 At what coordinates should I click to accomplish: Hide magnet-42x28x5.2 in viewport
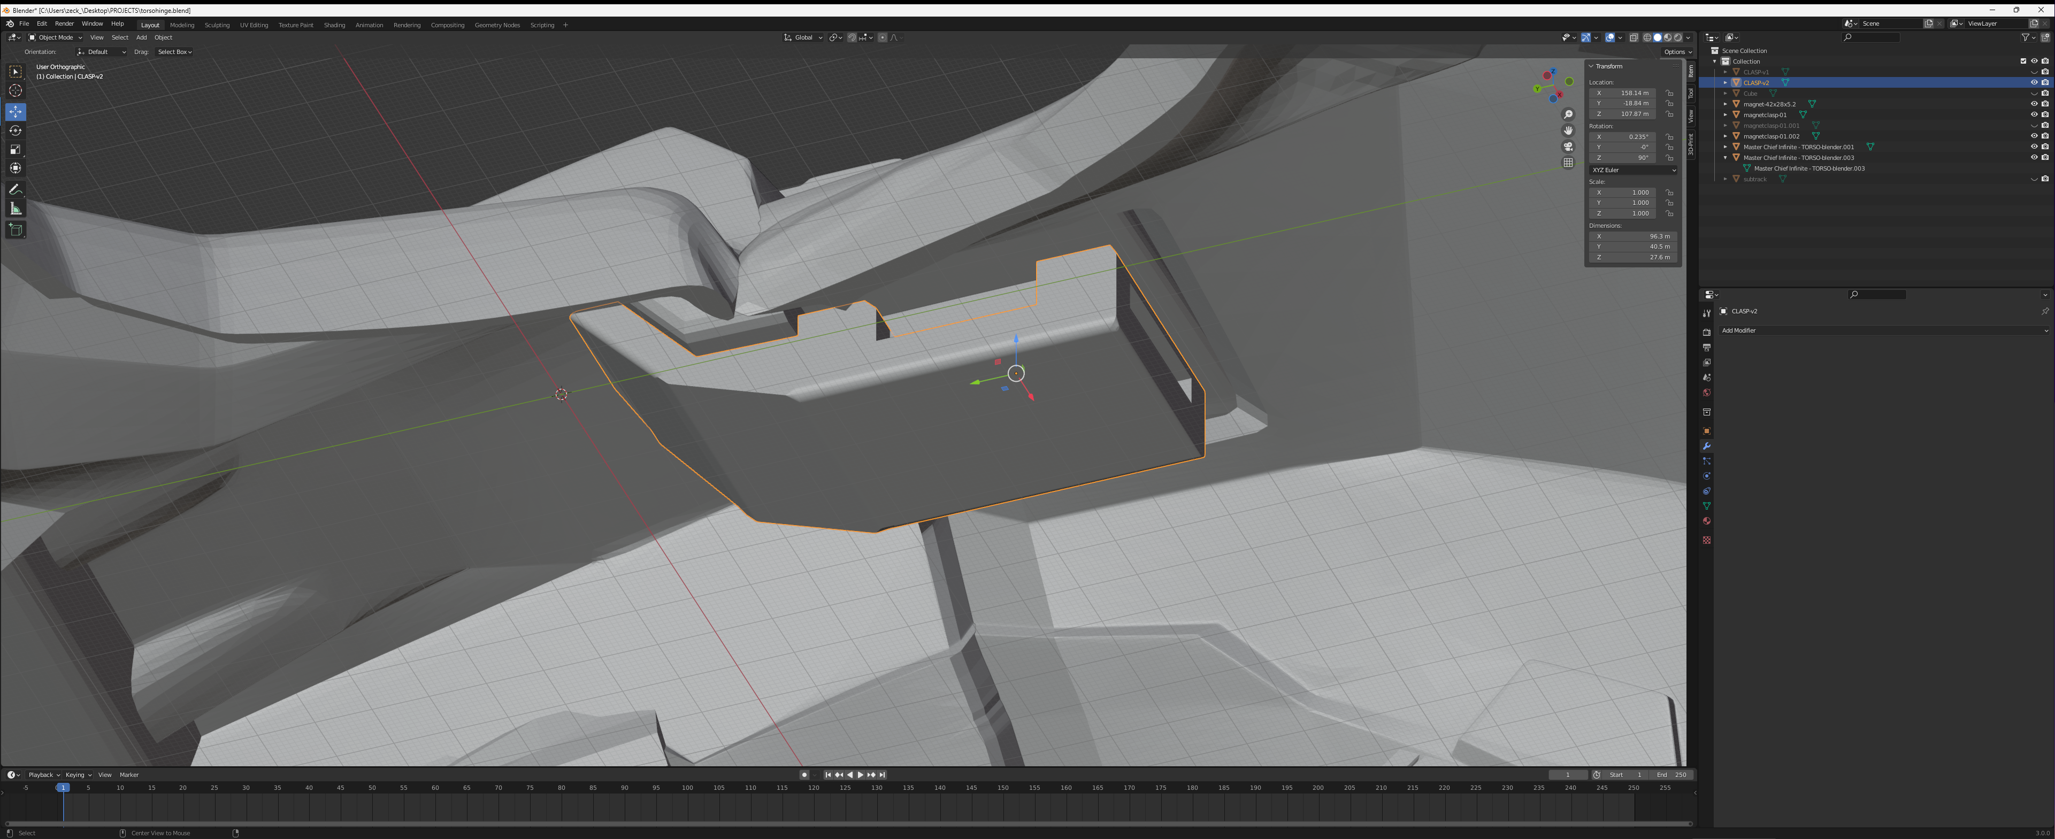click(2034, 104)
